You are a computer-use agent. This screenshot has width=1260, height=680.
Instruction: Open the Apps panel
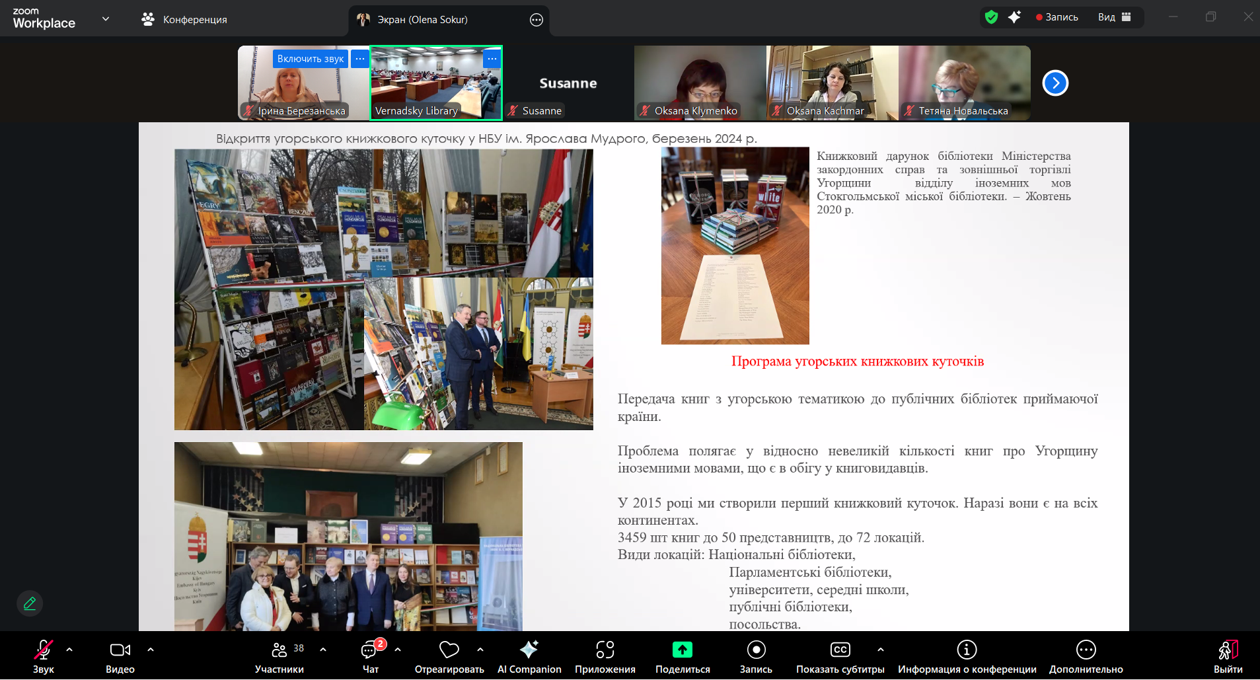pos(605,656)
